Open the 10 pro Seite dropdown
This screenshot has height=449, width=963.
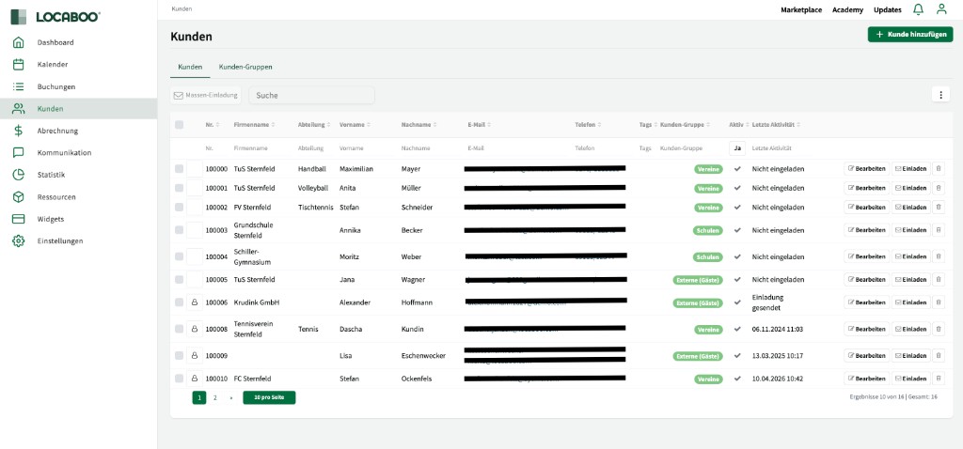[x=269, y=397]
